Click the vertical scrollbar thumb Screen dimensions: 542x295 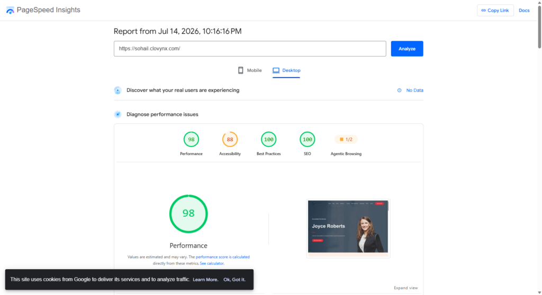pyautogui.click(x=539, y=26)
